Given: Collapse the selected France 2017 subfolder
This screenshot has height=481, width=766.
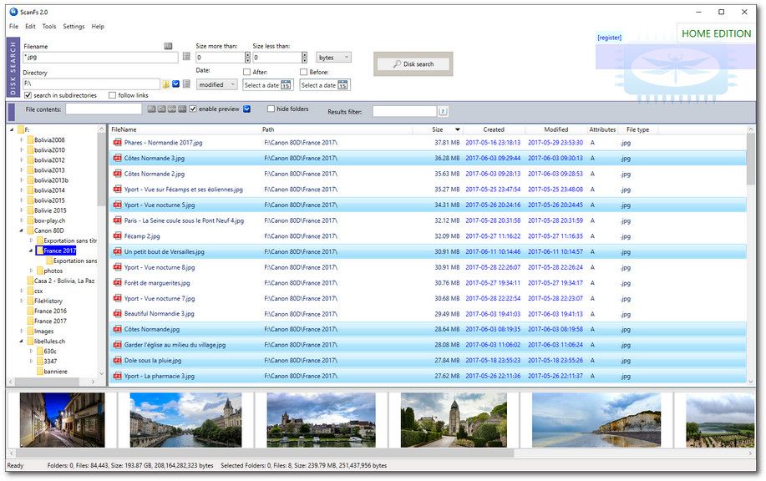Looking at the screenshot, I should (31, 251).
